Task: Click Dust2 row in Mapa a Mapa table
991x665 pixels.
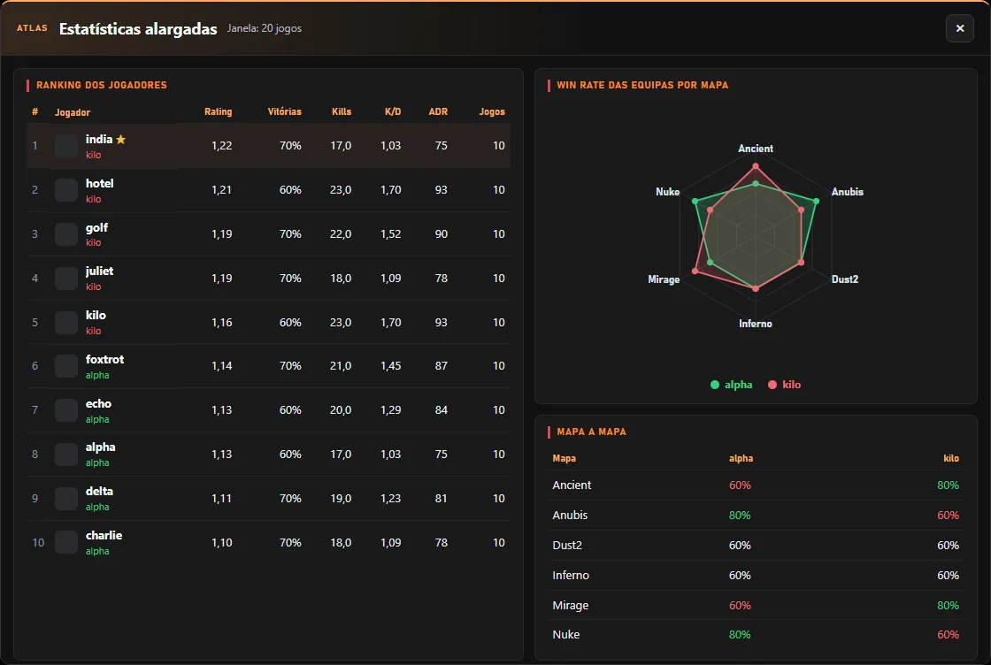Action: tap(756, 545)
